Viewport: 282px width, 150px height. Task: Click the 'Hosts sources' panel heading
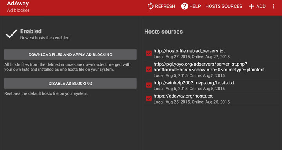(163, 32)
